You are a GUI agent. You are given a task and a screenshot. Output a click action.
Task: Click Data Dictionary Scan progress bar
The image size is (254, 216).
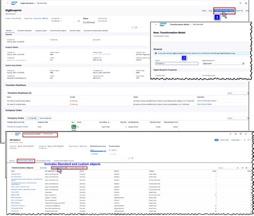(98, 151)
